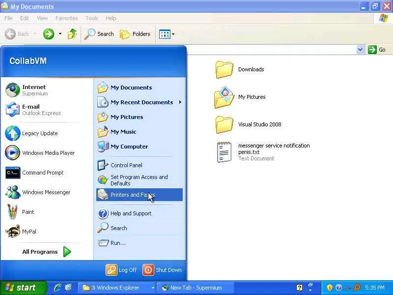Open Legacy Update from Start menu
This screenshot has width=393, height=295.
46,133
